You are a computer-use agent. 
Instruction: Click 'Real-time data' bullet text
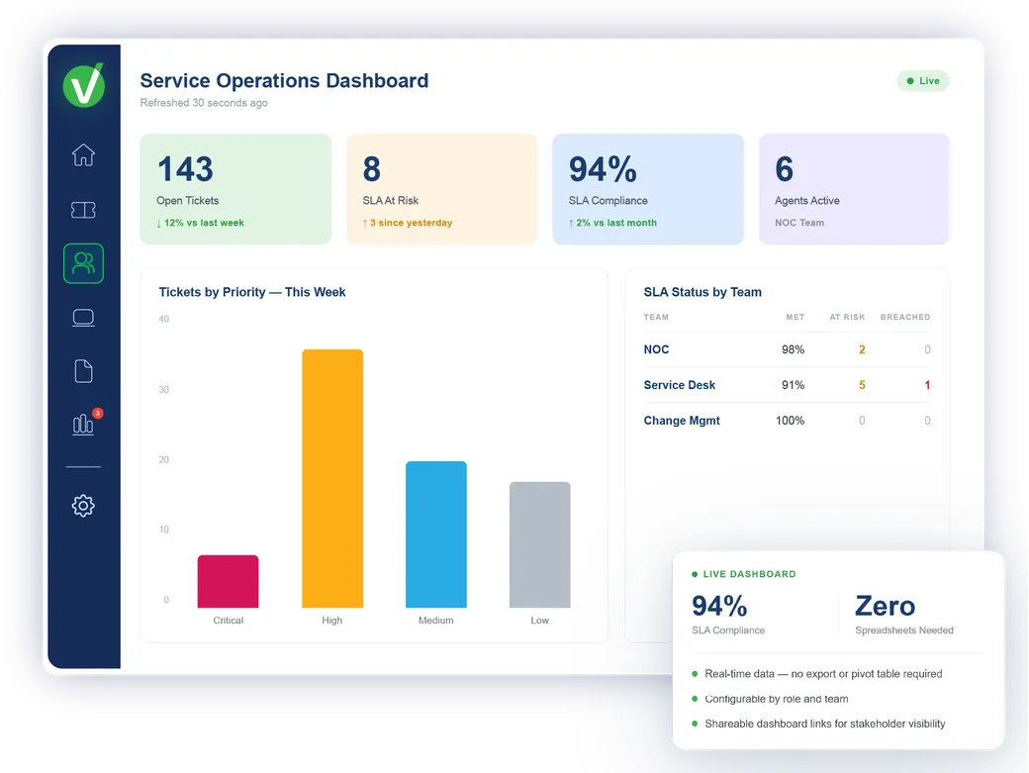pyautogui.click(x=823, y=674)
